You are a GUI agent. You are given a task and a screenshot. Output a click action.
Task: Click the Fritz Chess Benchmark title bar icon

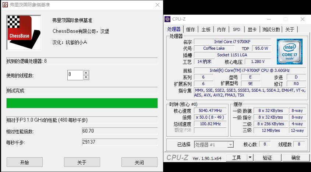[x=5, y=4]
